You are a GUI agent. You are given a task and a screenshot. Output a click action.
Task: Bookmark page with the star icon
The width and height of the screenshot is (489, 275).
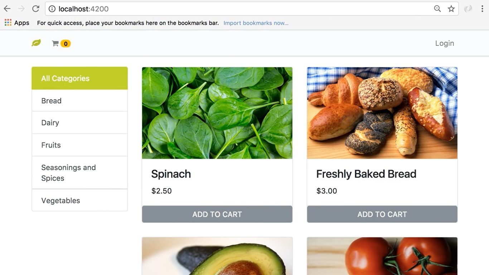coord(451,9)
